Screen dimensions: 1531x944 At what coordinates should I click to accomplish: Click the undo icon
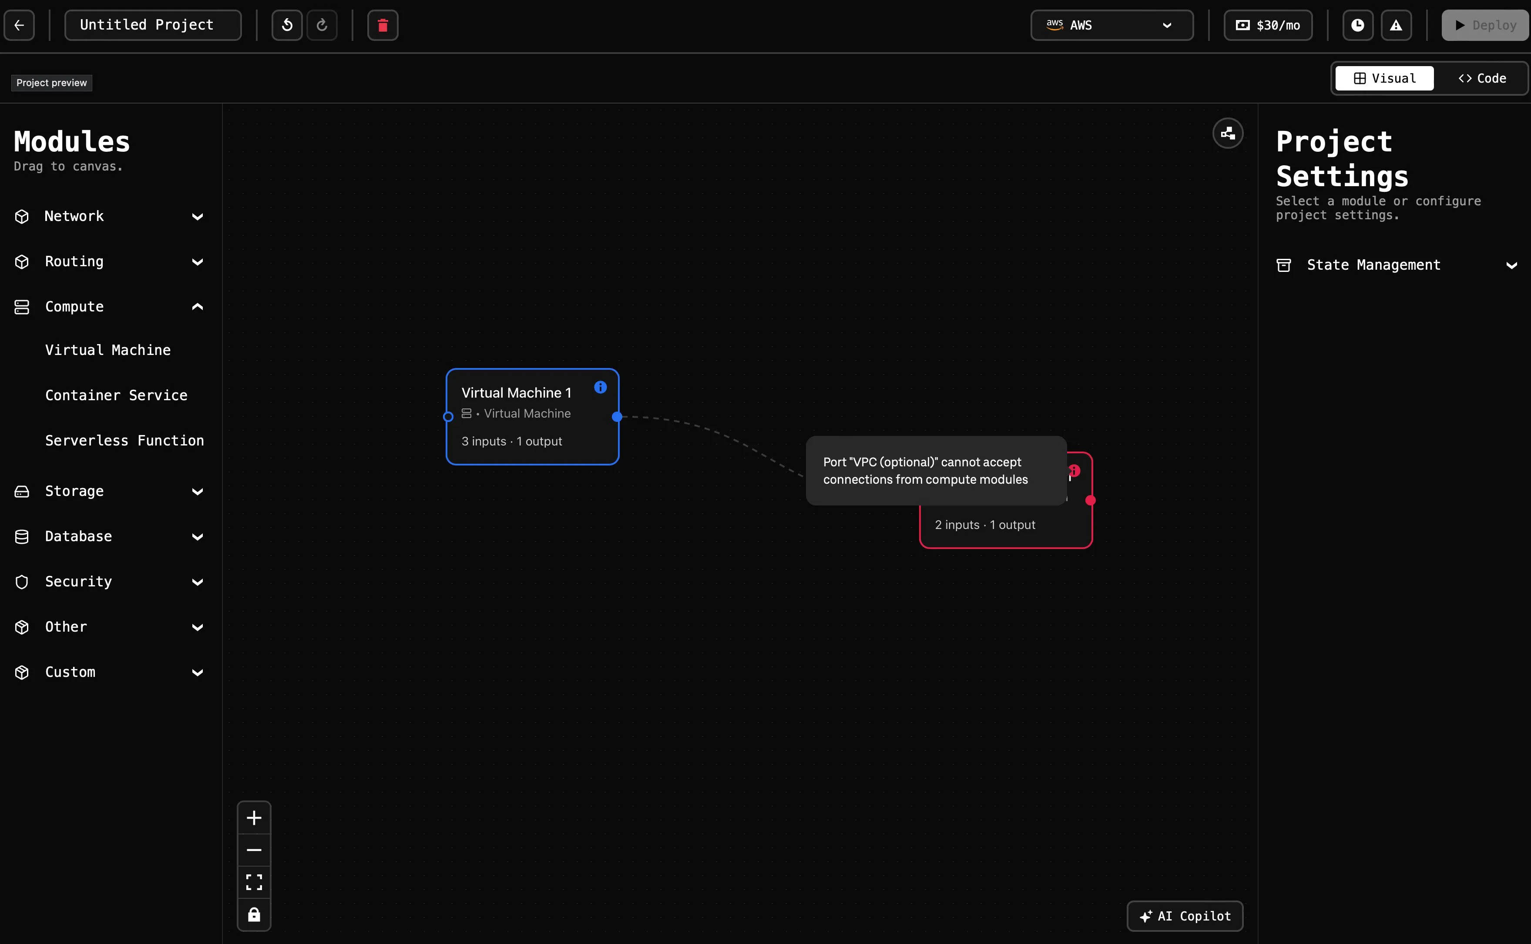[287, 26]
